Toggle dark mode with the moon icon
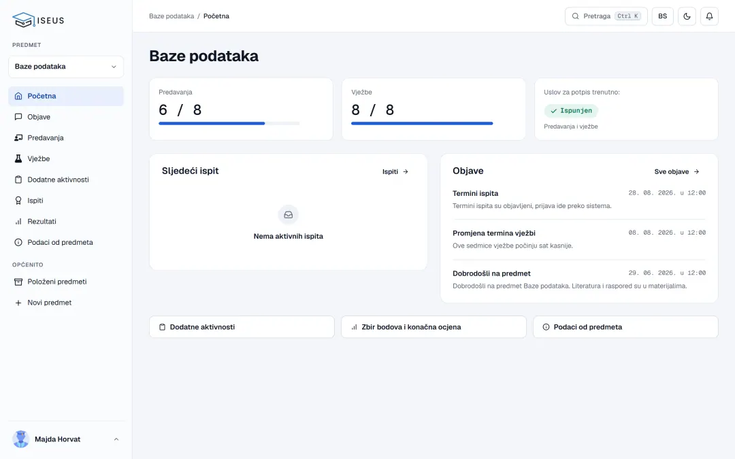Viewport: 735px width, 459px height. coord(687,16)
